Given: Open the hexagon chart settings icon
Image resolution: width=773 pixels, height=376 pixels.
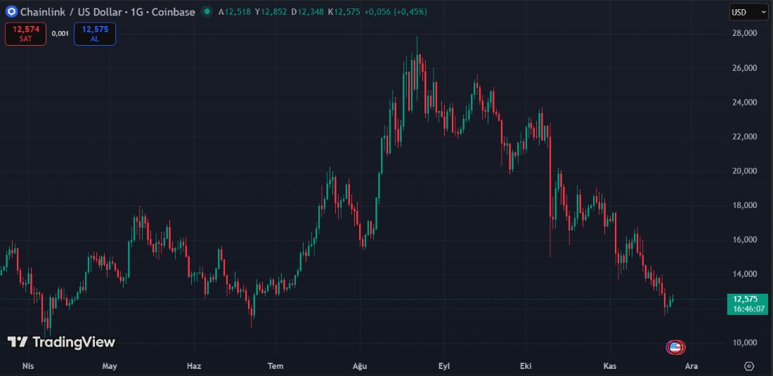Looking at the screenshot, I should click(748, 365).
